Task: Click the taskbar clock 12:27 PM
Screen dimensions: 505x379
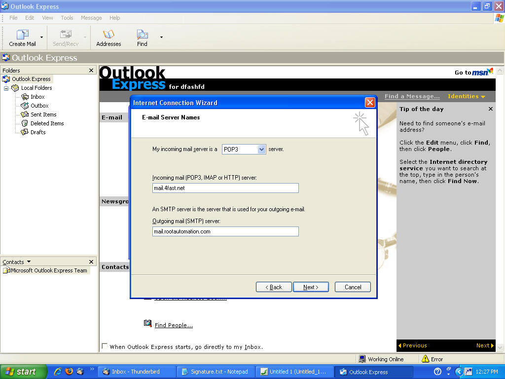Action: 487,372
